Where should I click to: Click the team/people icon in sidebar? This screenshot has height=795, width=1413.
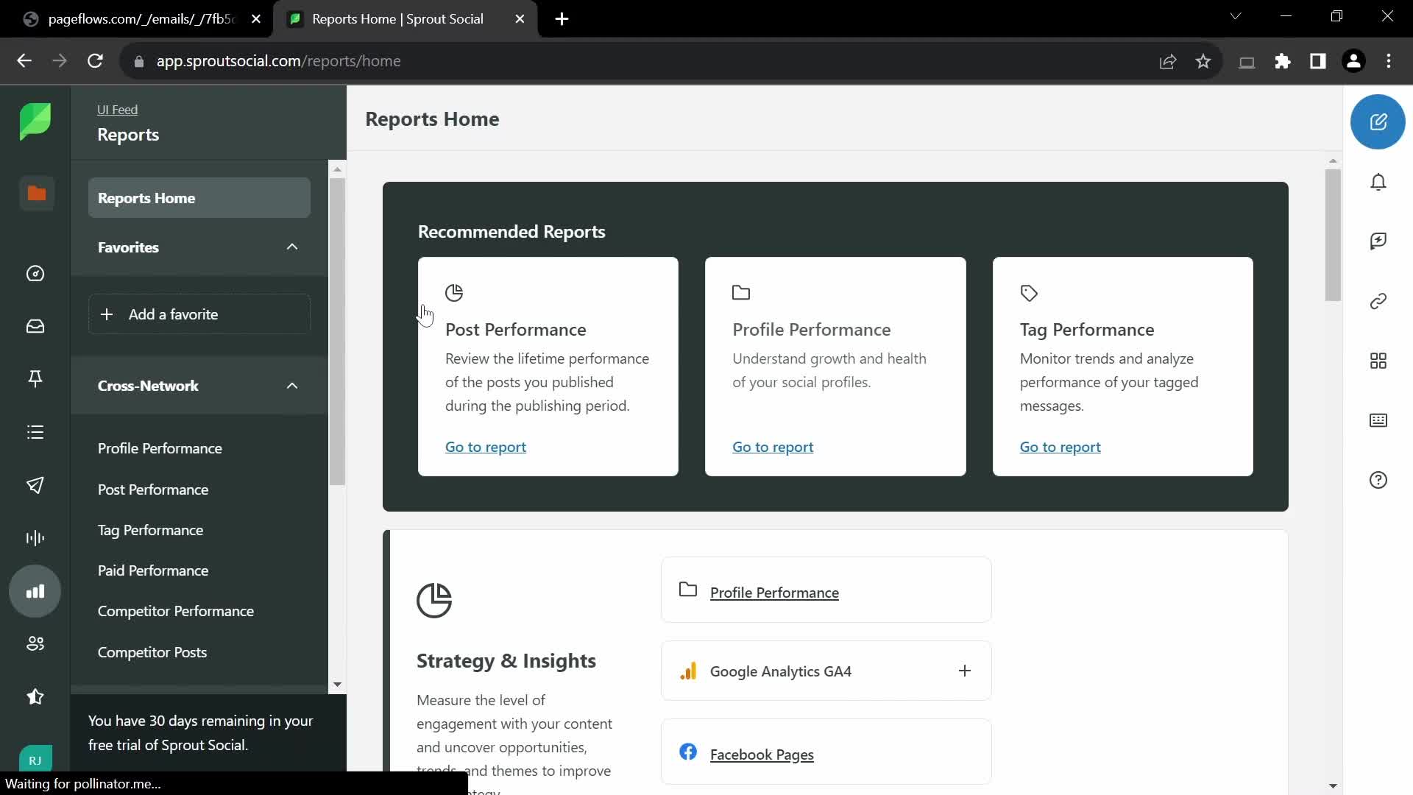coord(36,643)
